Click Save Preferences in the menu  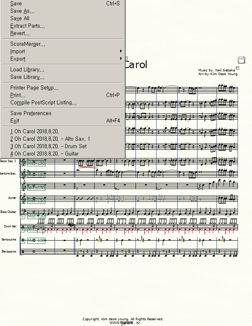(31, 113)
